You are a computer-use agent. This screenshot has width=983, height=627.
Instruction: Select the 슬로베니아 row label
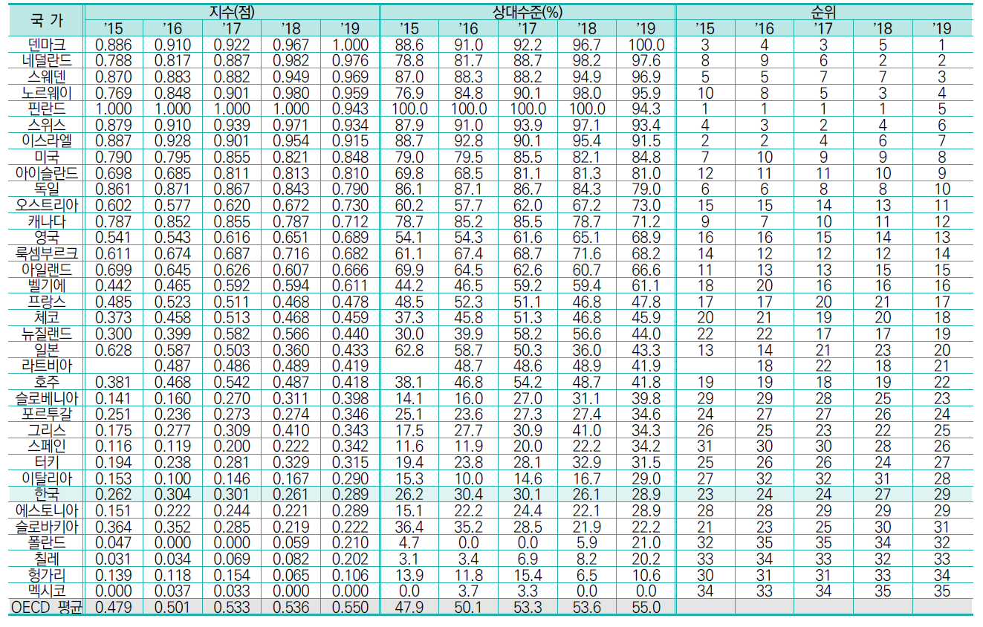tap(46, 397)
